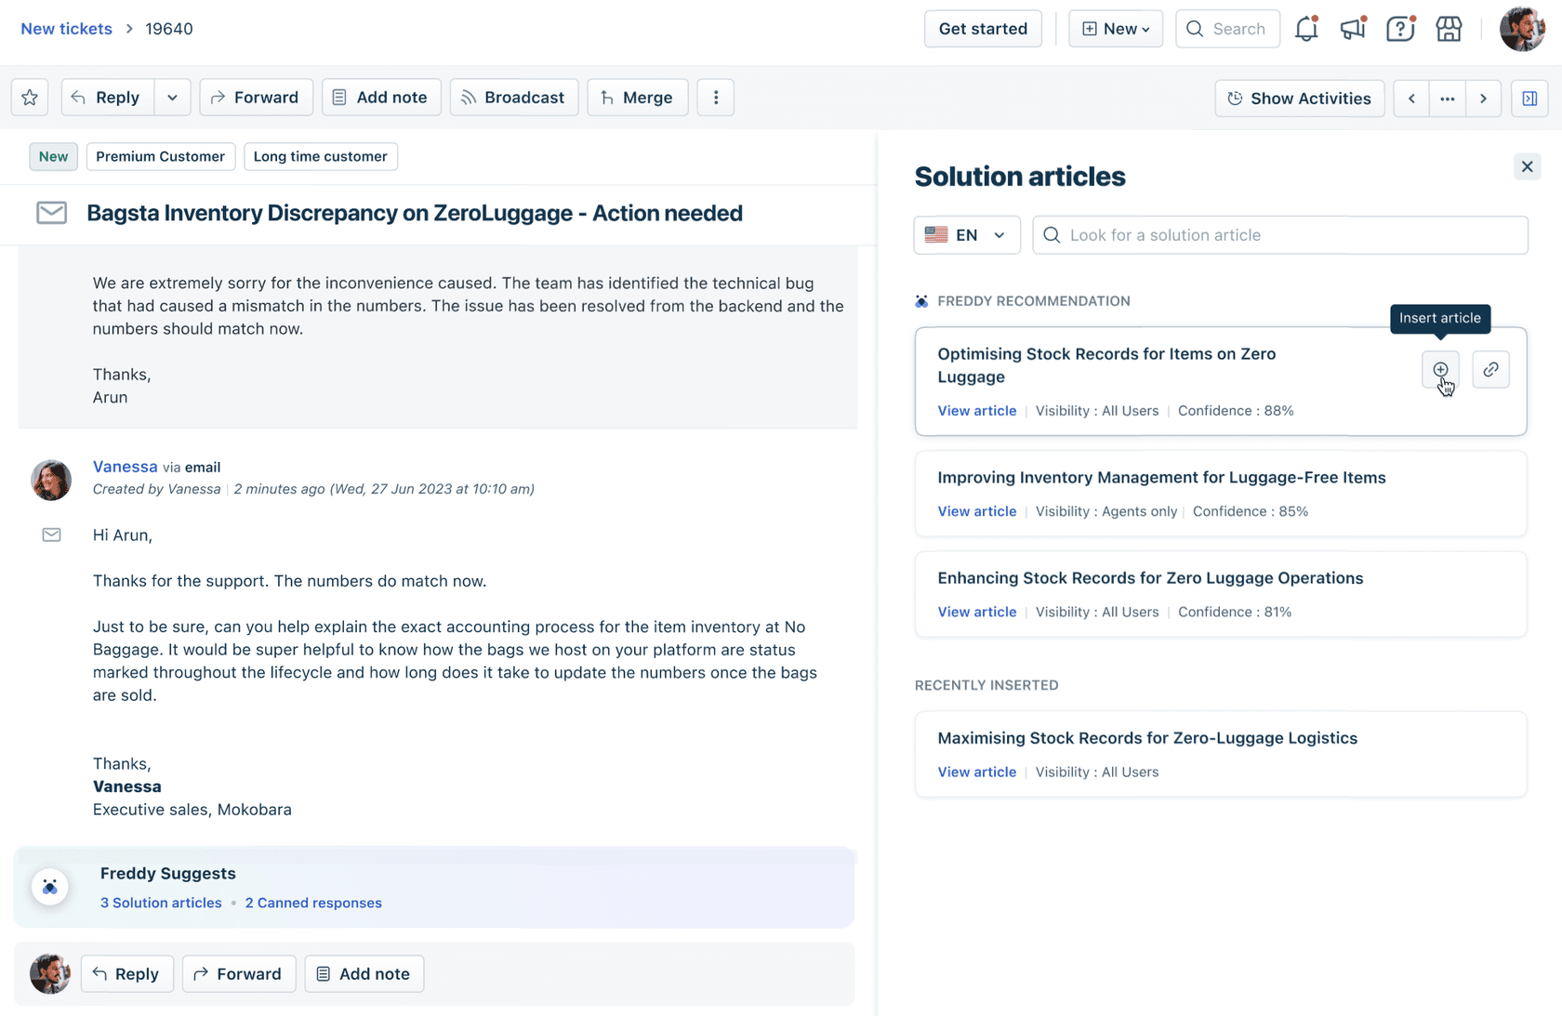Click the solution article search field
Image resolution: width=1562 pixels, height=1016 pixels.
point(1280,235)
